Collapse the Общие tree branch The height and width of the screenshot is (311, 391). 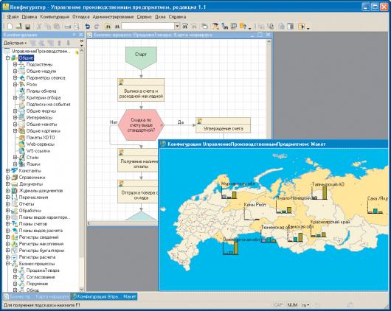7,57
